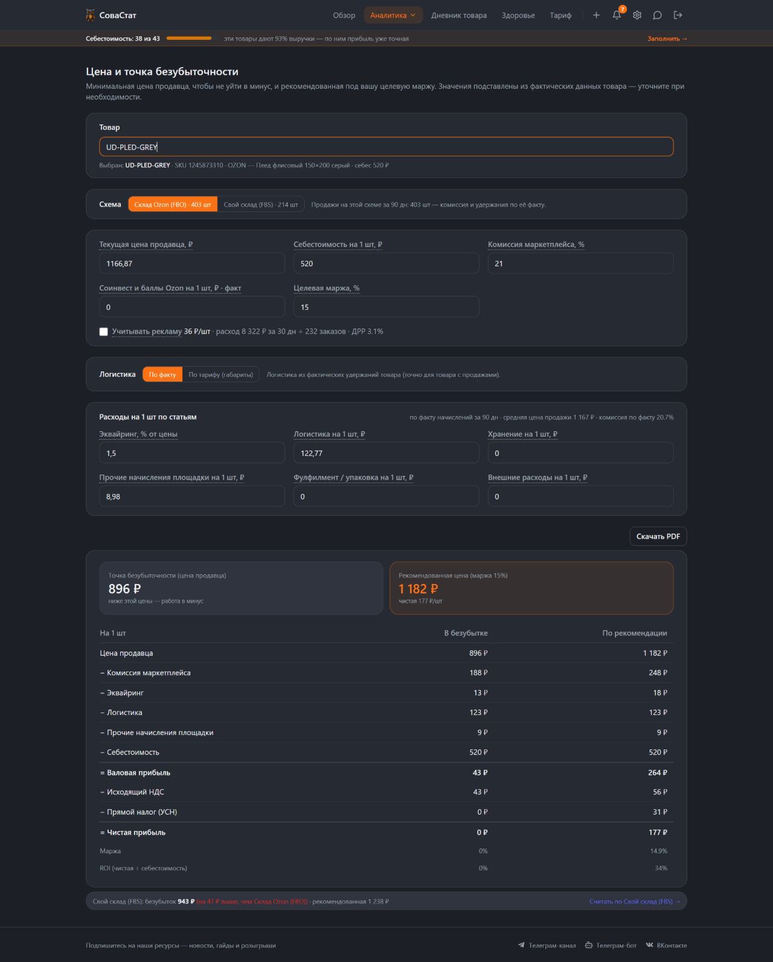
Task: Click the logout icon
Action: point(678,15)
